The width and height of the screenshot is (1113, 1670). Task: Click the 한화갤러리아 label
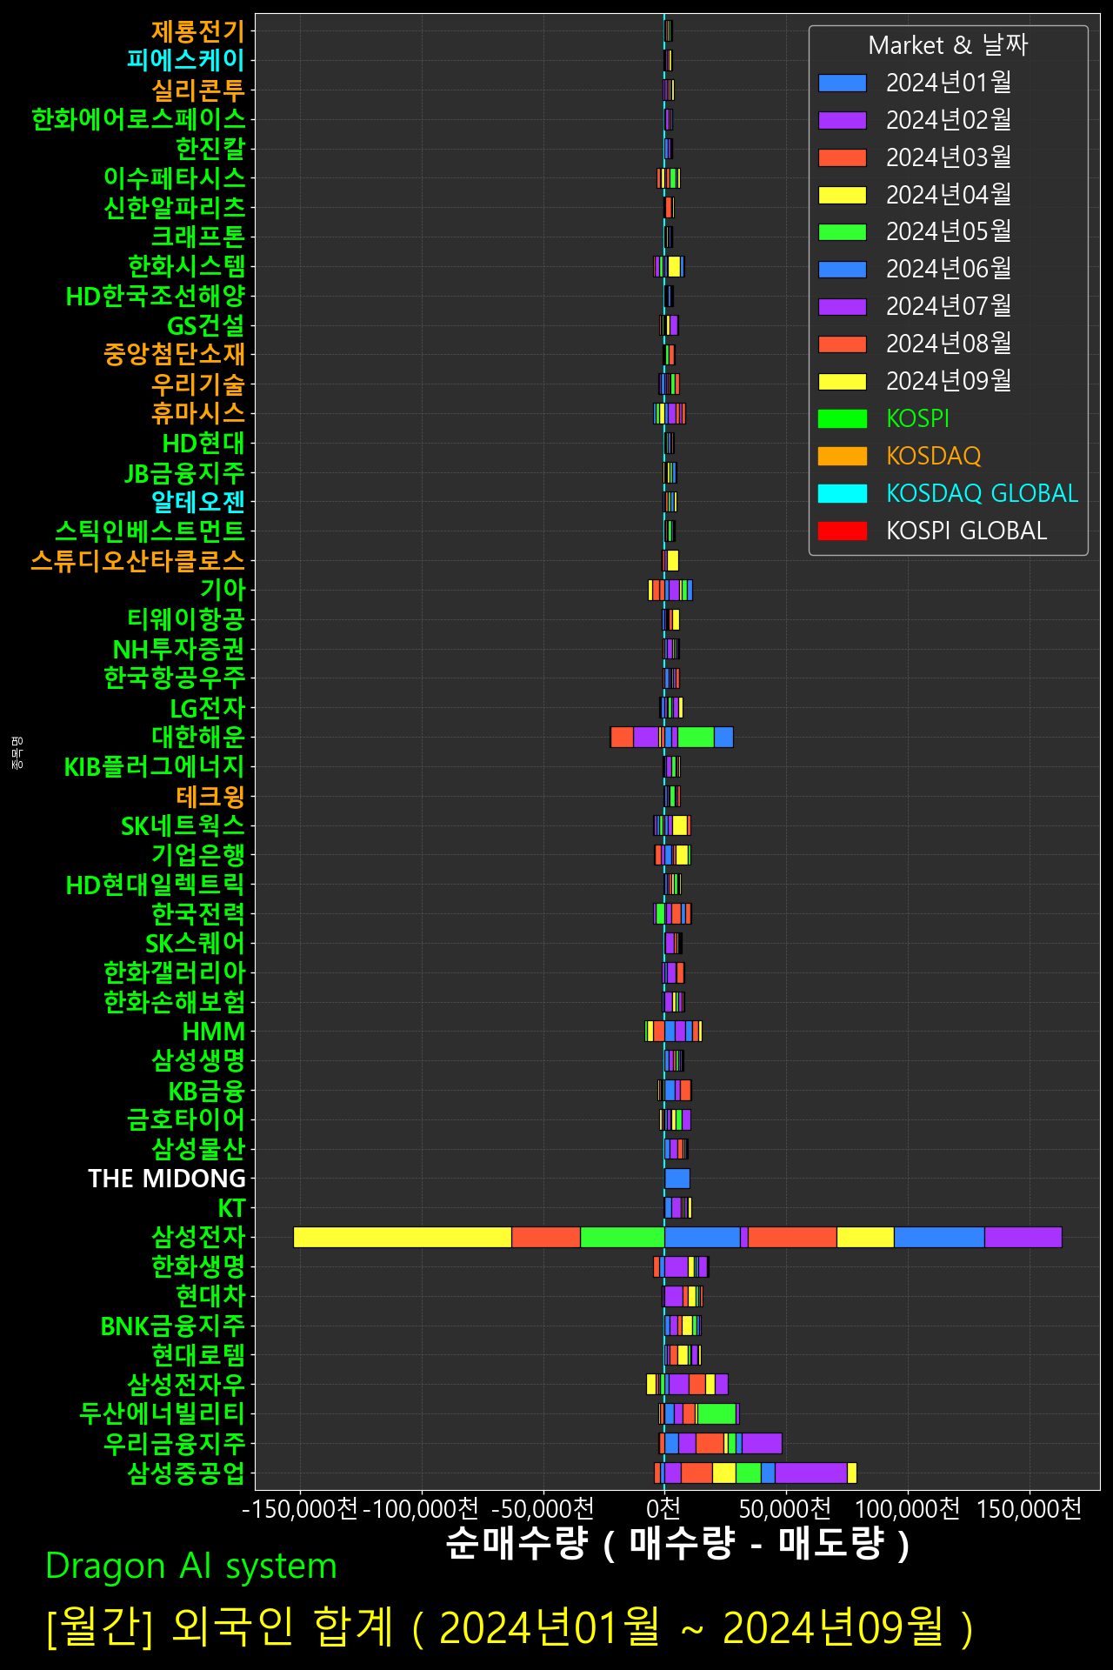174,972
